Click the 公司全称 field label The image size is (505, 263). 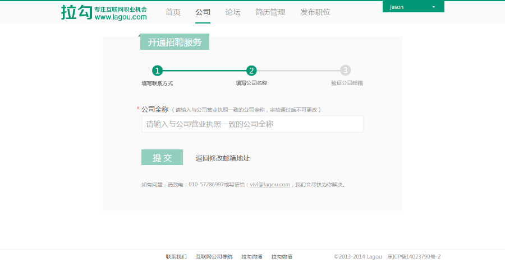pyautogui.click(x=155, y=110)
